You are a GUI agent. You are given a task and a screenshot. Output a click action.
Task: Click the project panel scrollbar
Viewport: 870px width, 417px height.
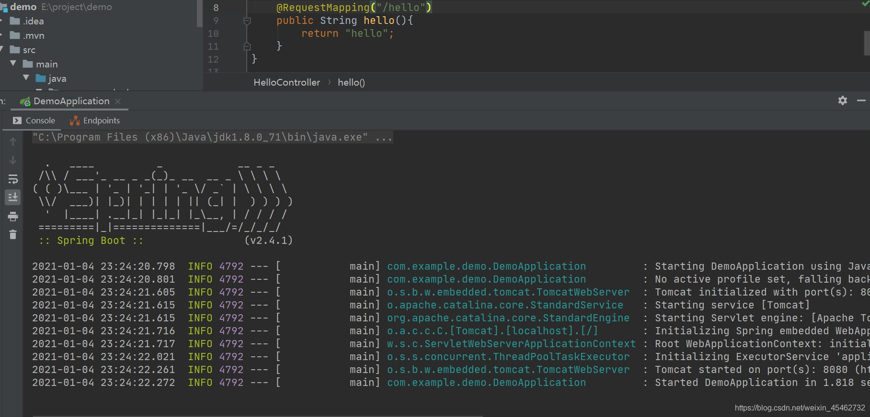click(199, 13)
